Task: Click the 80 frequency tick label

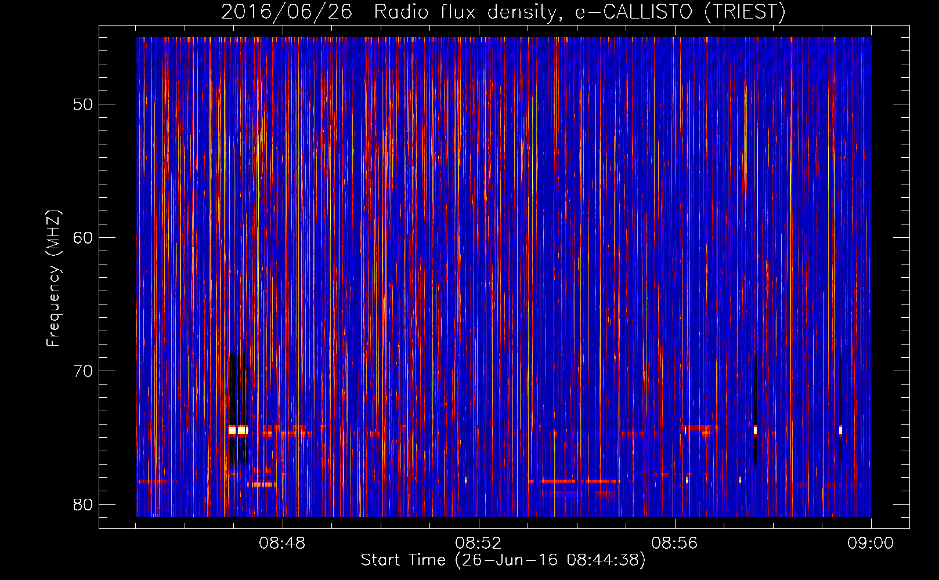Action: click(84, 505)
